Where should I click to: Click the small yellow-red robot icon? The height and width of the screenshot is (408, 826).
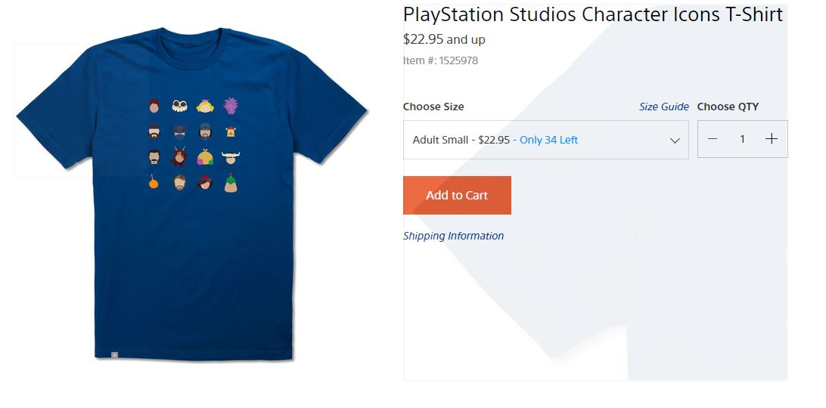click(231, 131)
